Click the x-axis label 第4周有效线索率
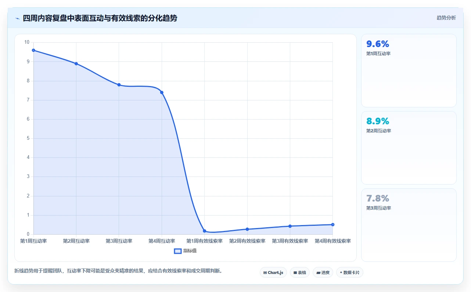 coord(333,241)
